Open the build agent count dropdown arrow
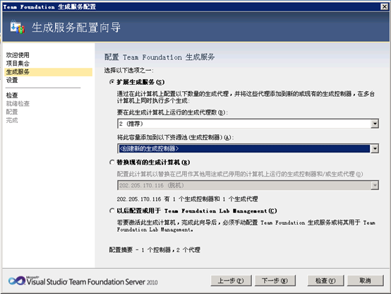 pyautogui.click(x=375, y=124)
